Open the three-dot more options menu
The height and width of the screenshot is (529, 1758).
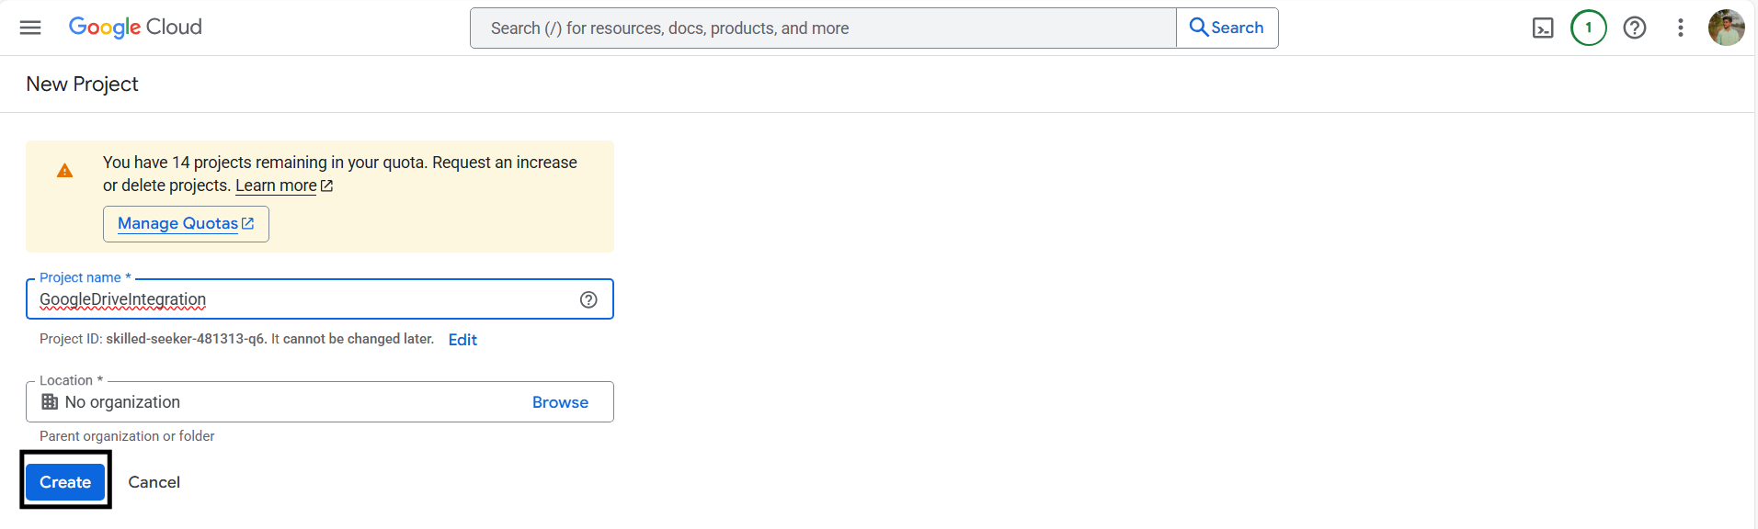pyautogui.click(x=1680, y=28)
